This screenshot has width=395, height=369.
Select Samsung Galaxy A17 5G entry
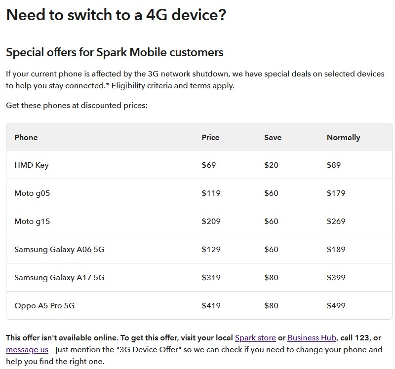tap(59, 278)
